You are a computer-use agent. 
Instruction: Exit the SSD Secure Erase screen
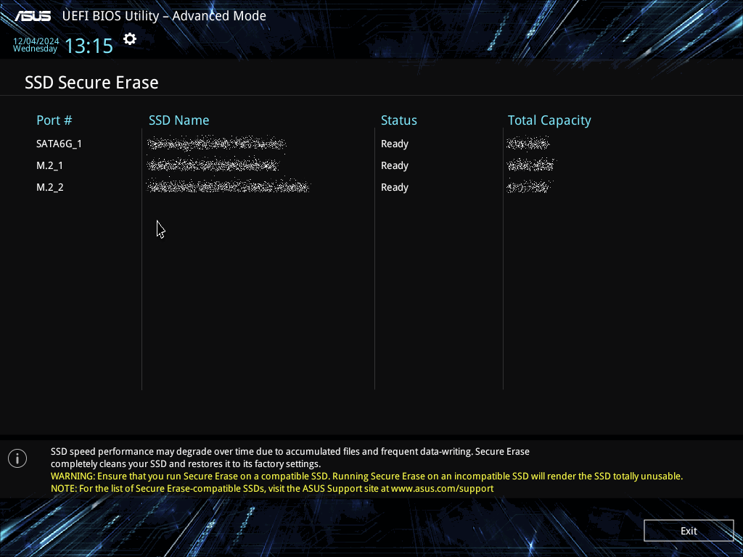[x=689, y=531]
